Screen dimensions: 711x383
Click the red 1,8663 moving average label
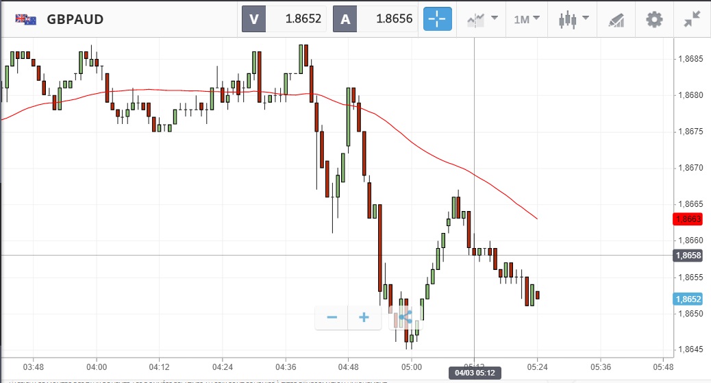[x=688, y=219]
